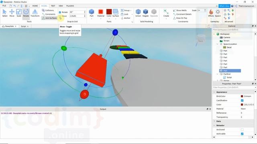Switch to the VIEW ribbon tab
Viewport: 257px width, 144px height.
[61, 6]
